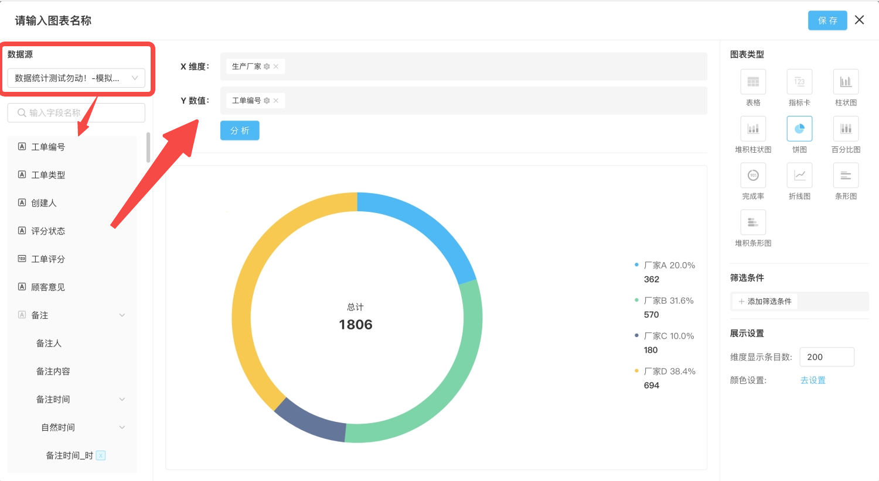The image size is (879, 481).
Task: Select the 柱状图 chart type icon
Action: click(x=846, y=82)
